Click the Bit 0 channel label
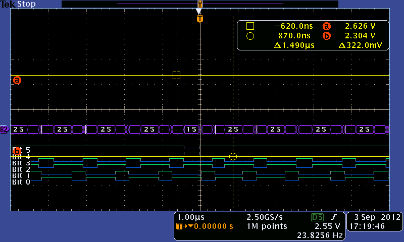Screen dimensions: 404x242 pyautogui.click(x=21, y=182)
